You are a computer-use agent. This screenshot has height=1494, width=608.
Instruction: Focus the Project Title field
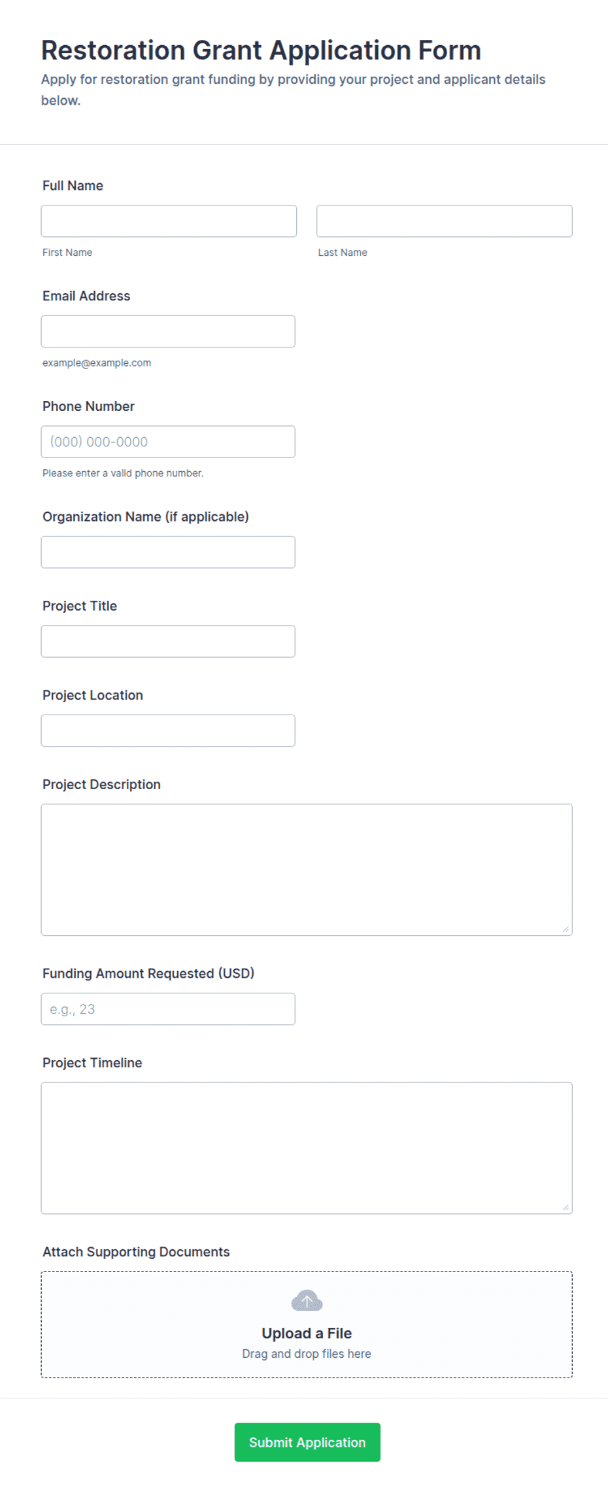(x=168, y=641)
